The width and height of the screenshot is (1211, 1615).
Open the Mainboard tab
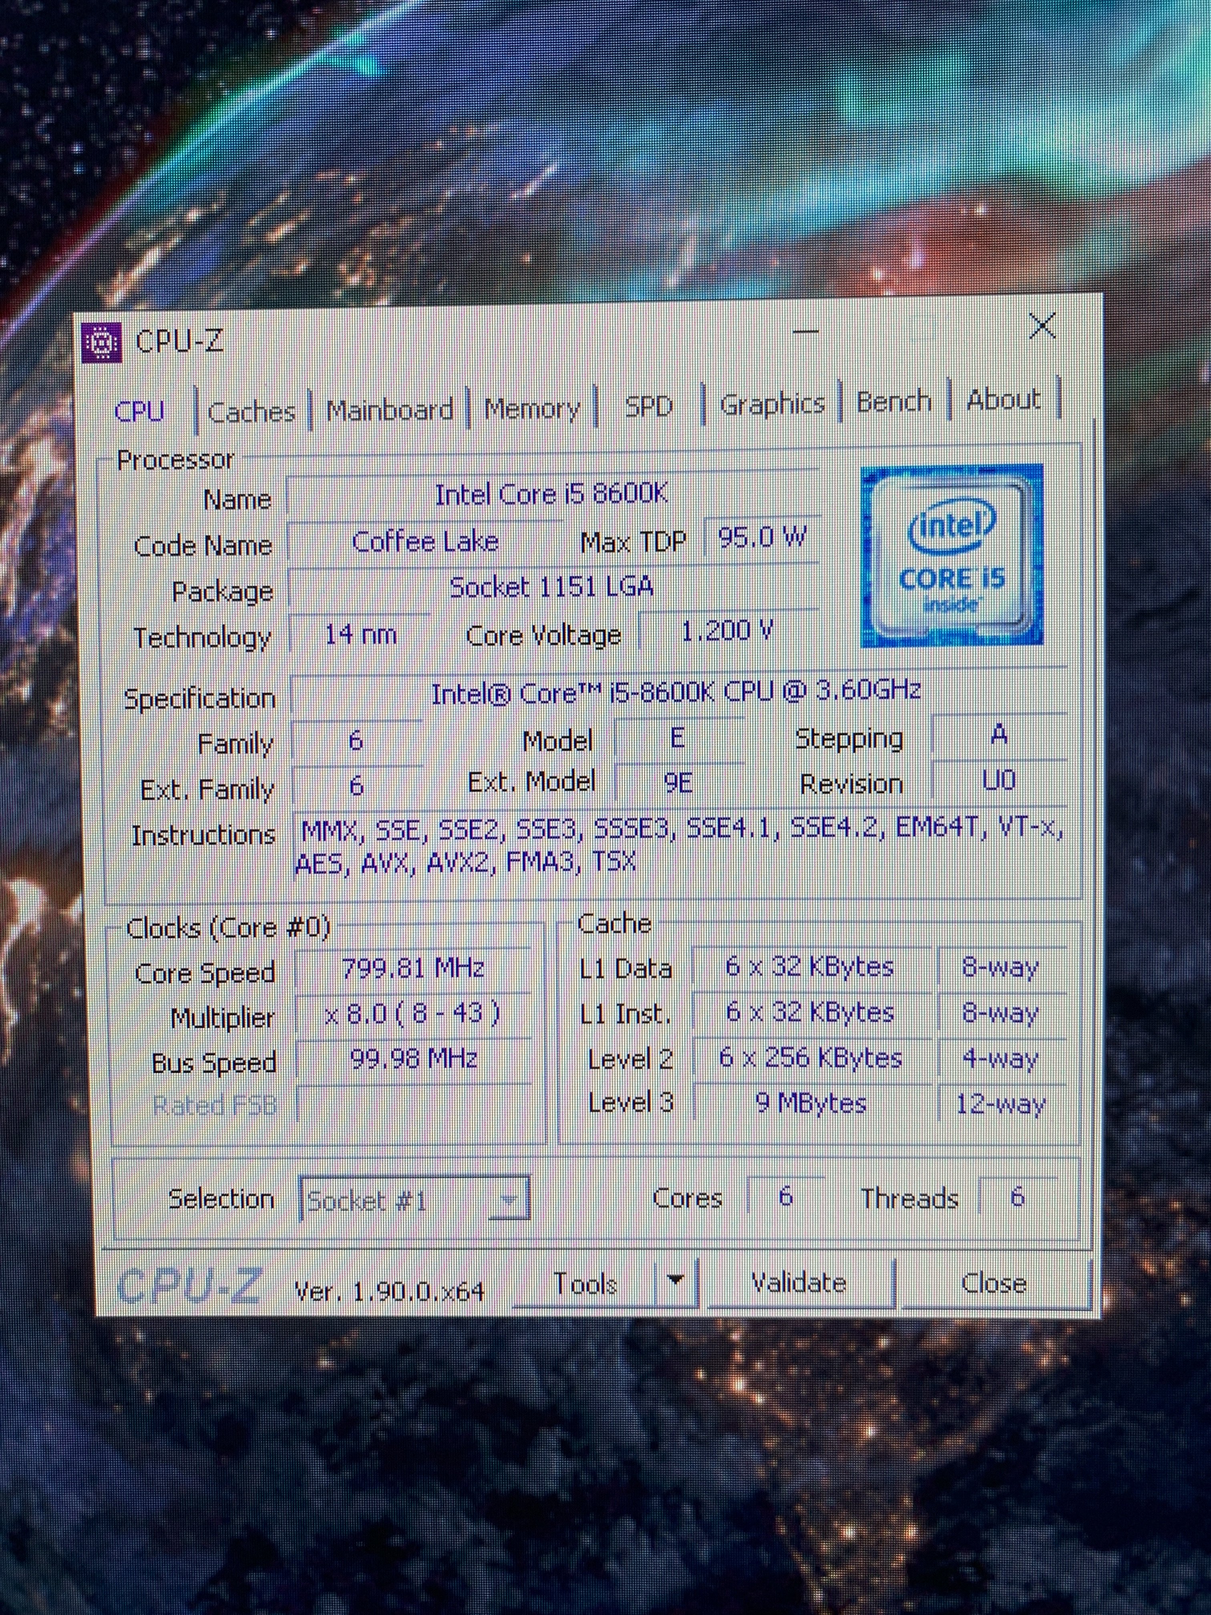click(389, 410)
